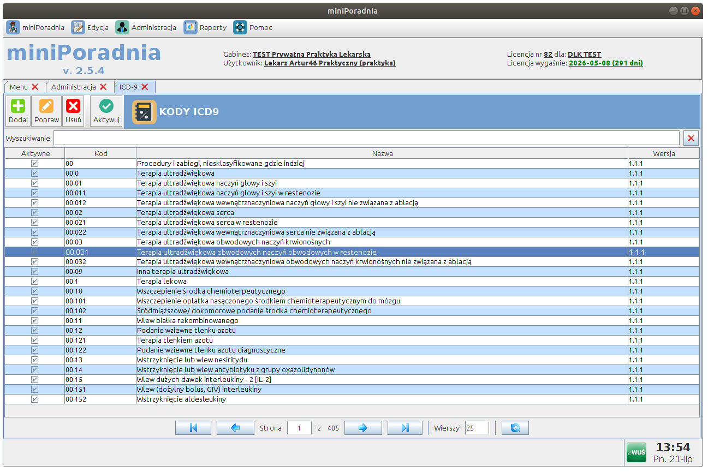Screen dimensions: 708x472
Task: Toggle Aktywne checkbox for code 00.152
Action: coord(35,399)
